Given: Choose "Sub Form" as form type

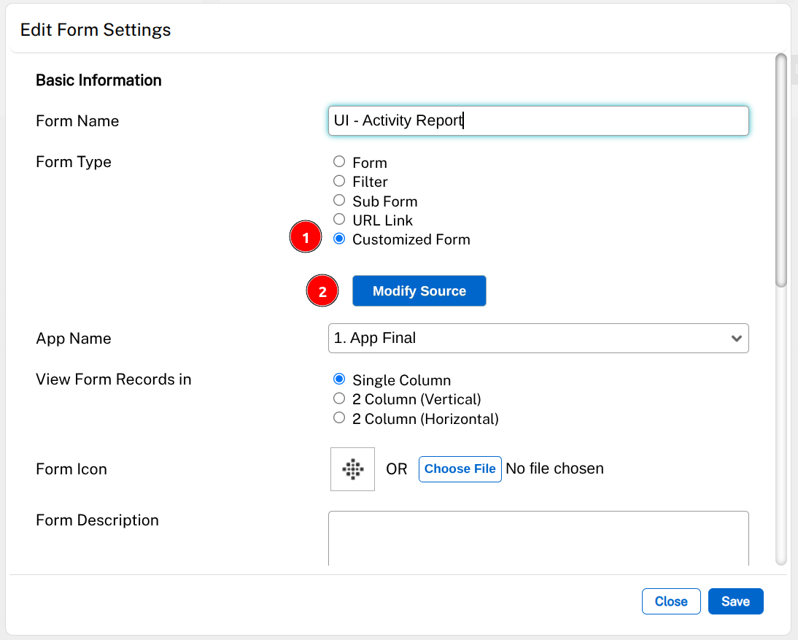Looking at the screenshot, I should [338, 200].
